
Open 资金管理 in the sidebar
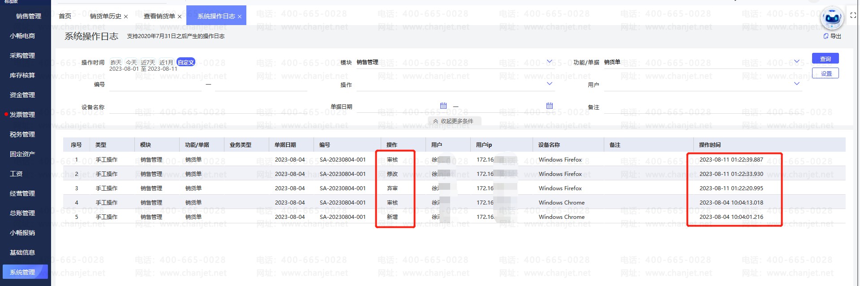[x=22, y=95]
